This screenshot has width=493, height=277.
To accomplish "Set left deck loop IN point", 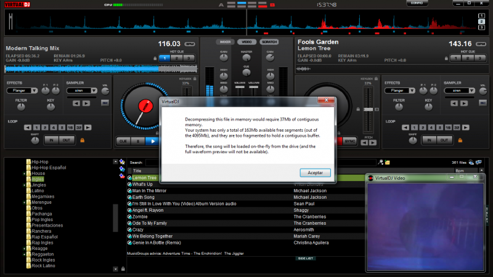I will 51,140.
